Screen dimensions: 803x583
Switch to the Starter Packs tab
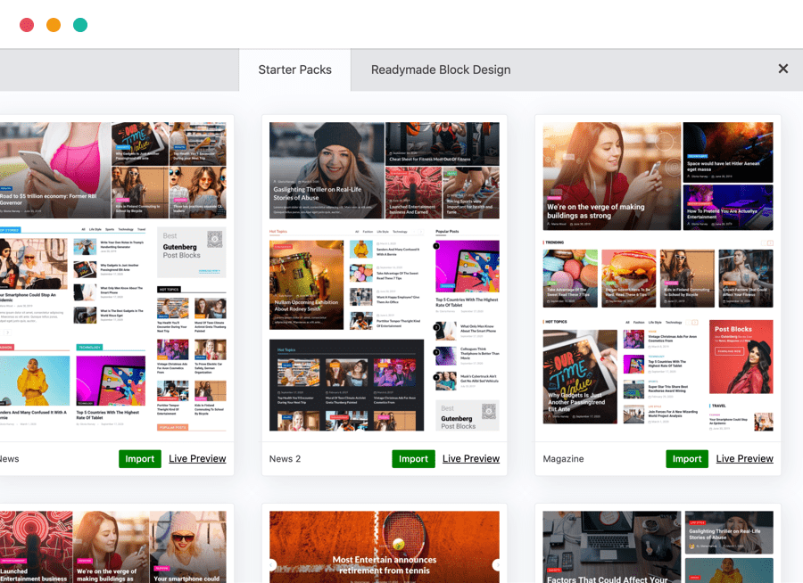point(295,70)
